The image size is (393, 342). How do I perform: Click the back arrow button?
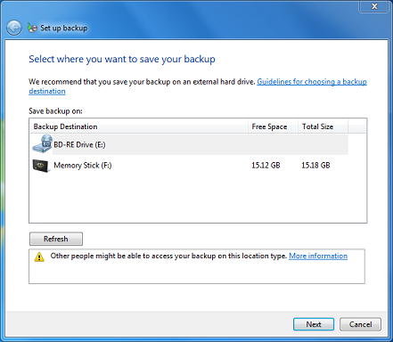[13, 28]
